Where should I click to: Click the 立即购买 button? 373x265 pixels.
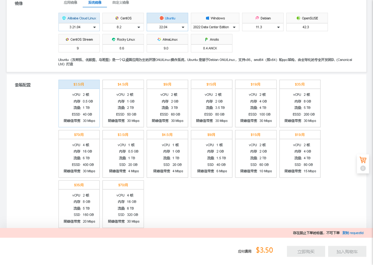pyautogui.click(x=306, y=251)
